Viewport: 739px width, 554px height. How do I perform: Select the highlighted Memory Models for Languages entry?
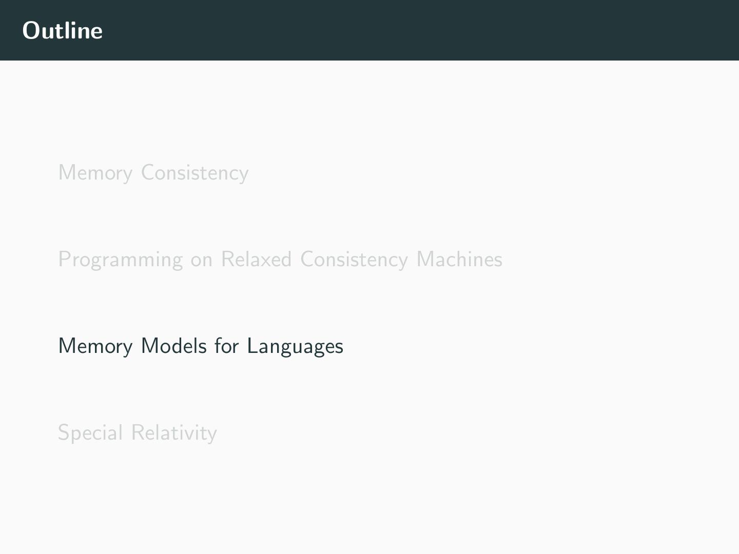(x=200, y=346)
